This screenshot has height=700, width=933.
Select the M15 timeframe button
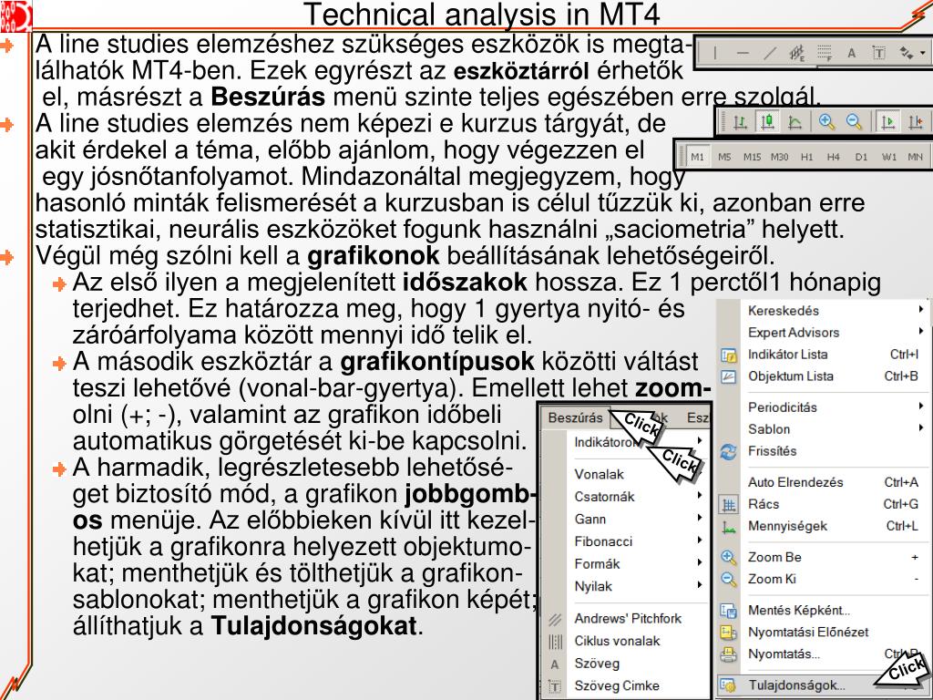(752, 157)
